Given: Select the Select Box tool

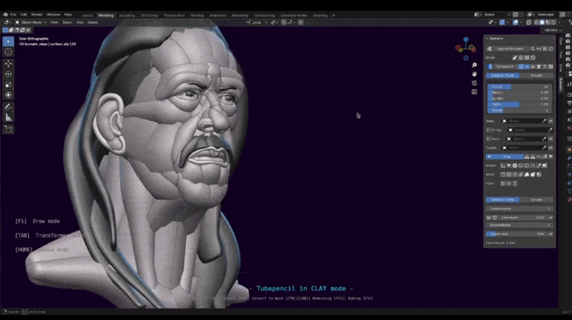Looking at the screenshot, I should click(x=8, y=41).
